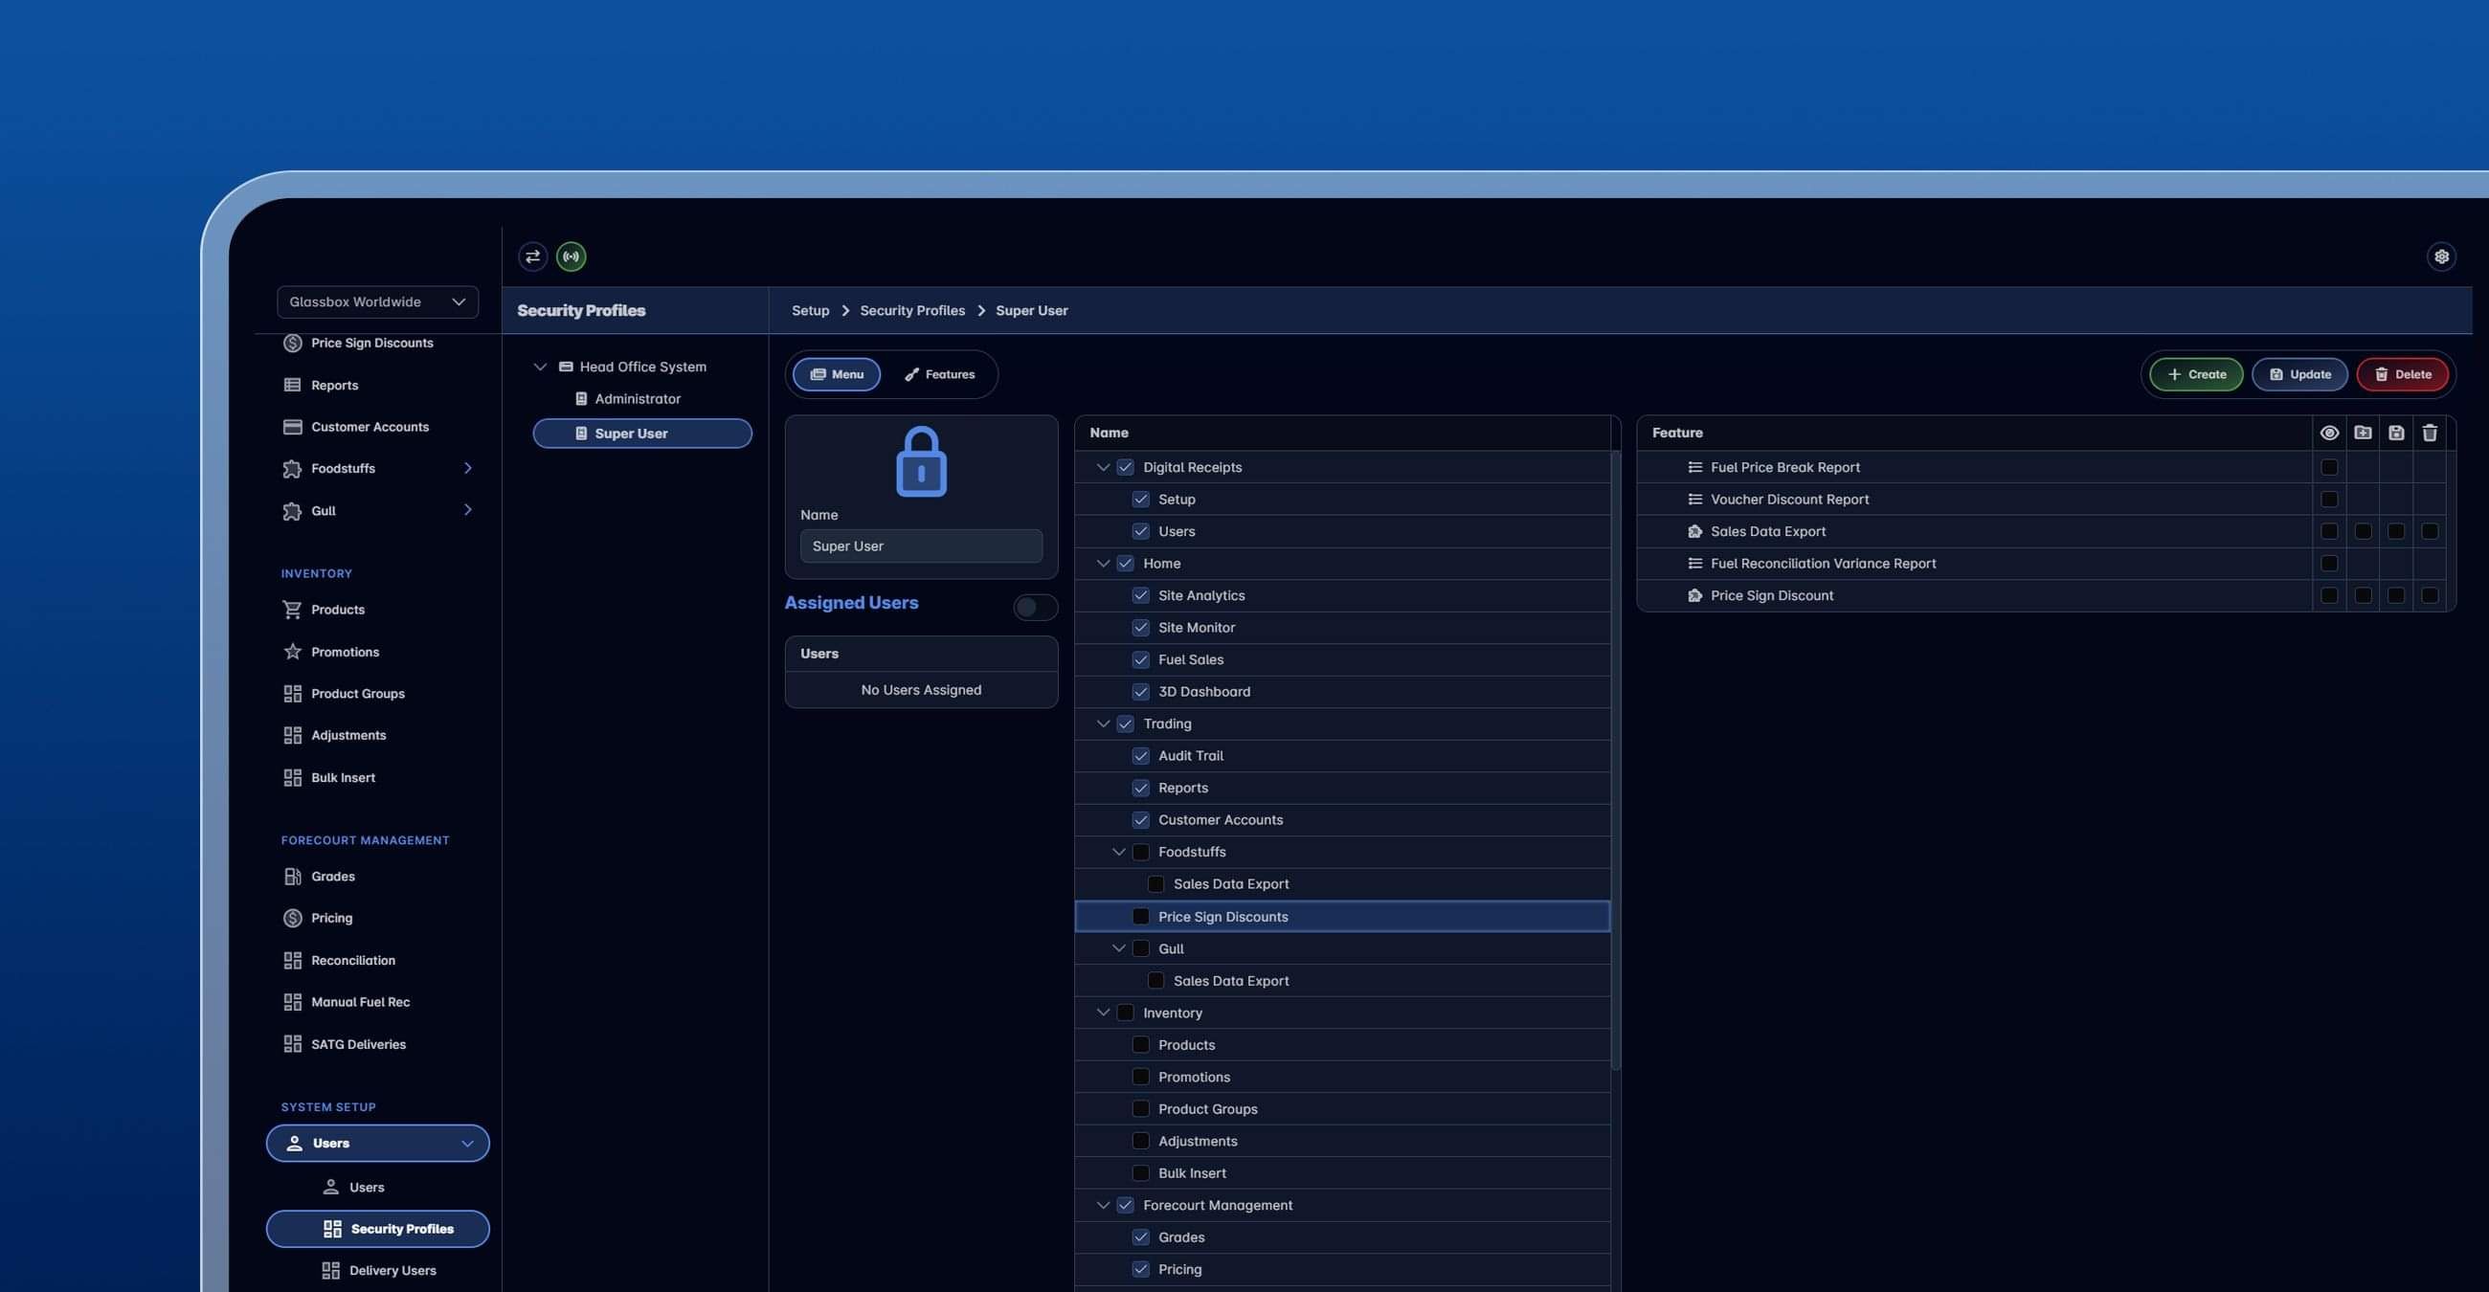Click the swap arrows icon in top bar
The image size is (2489, 1292).
(x=532, y=256)
